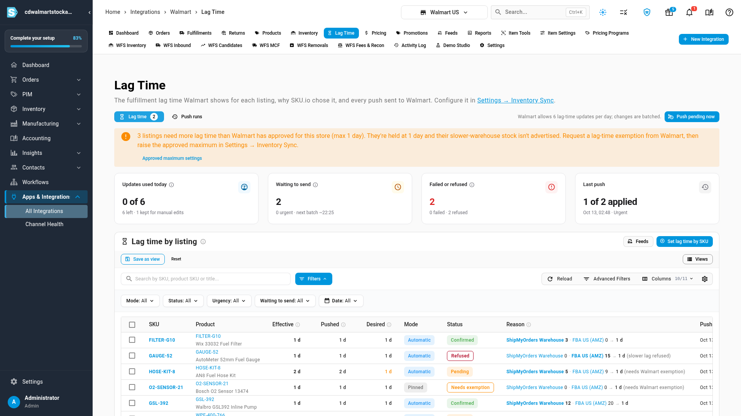Check the GSL-392 row checkbox
Image resolution: width=741 pixels, height=416 pixels.
(x=132, y=403)
